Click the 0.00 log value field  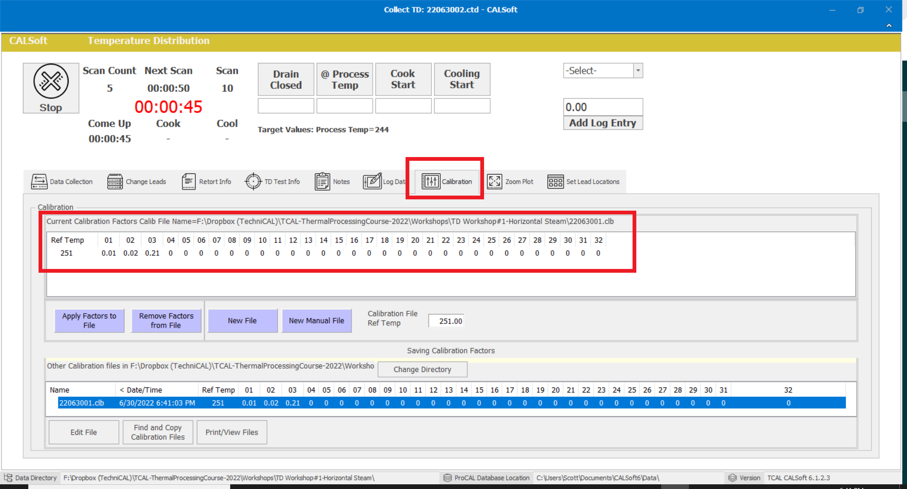click(603, 107)
